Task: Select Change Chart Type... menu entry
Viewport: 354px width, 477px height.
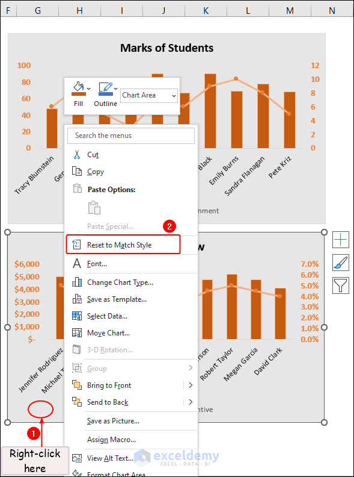Action: coord(120,282)
